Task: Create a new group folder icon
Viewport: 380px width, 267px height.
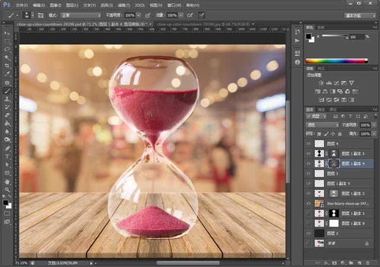Action: 351,263
